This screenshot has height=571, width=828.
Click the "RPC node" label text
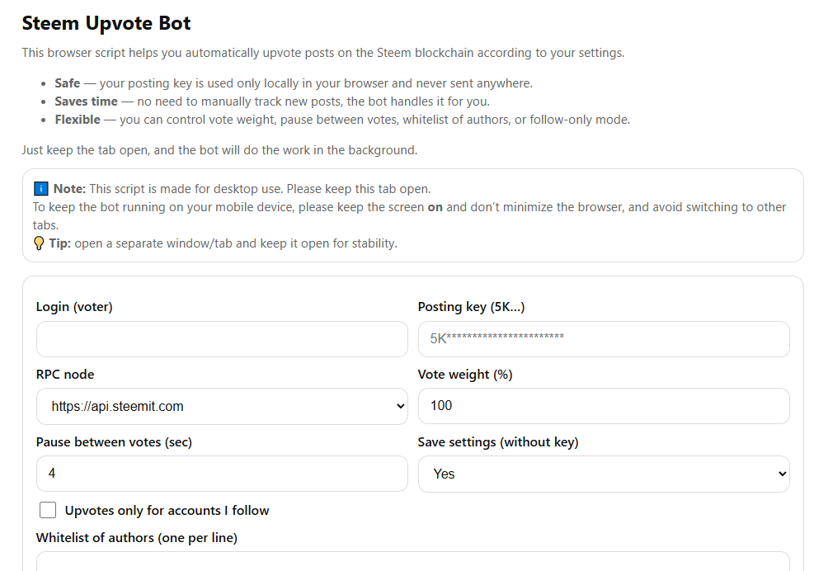(65, 375)
